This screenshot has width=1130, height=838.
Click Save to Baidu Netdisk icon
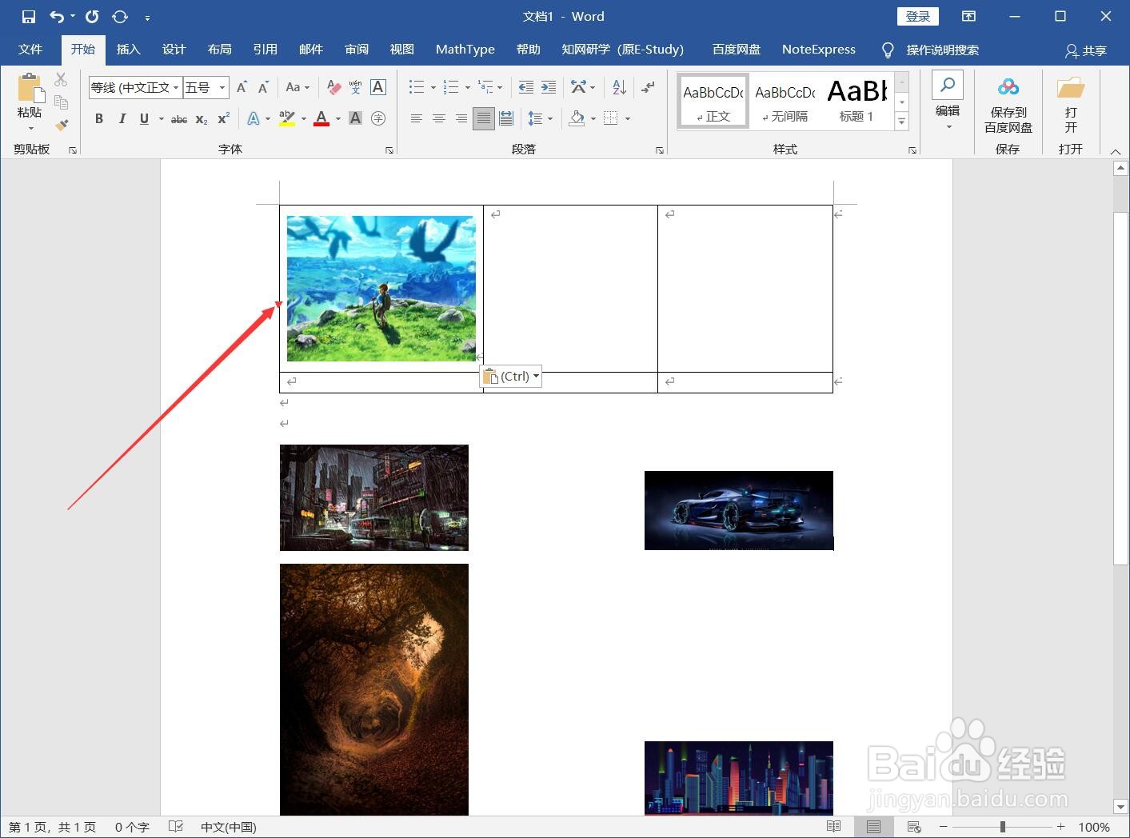click(1008, 104)
